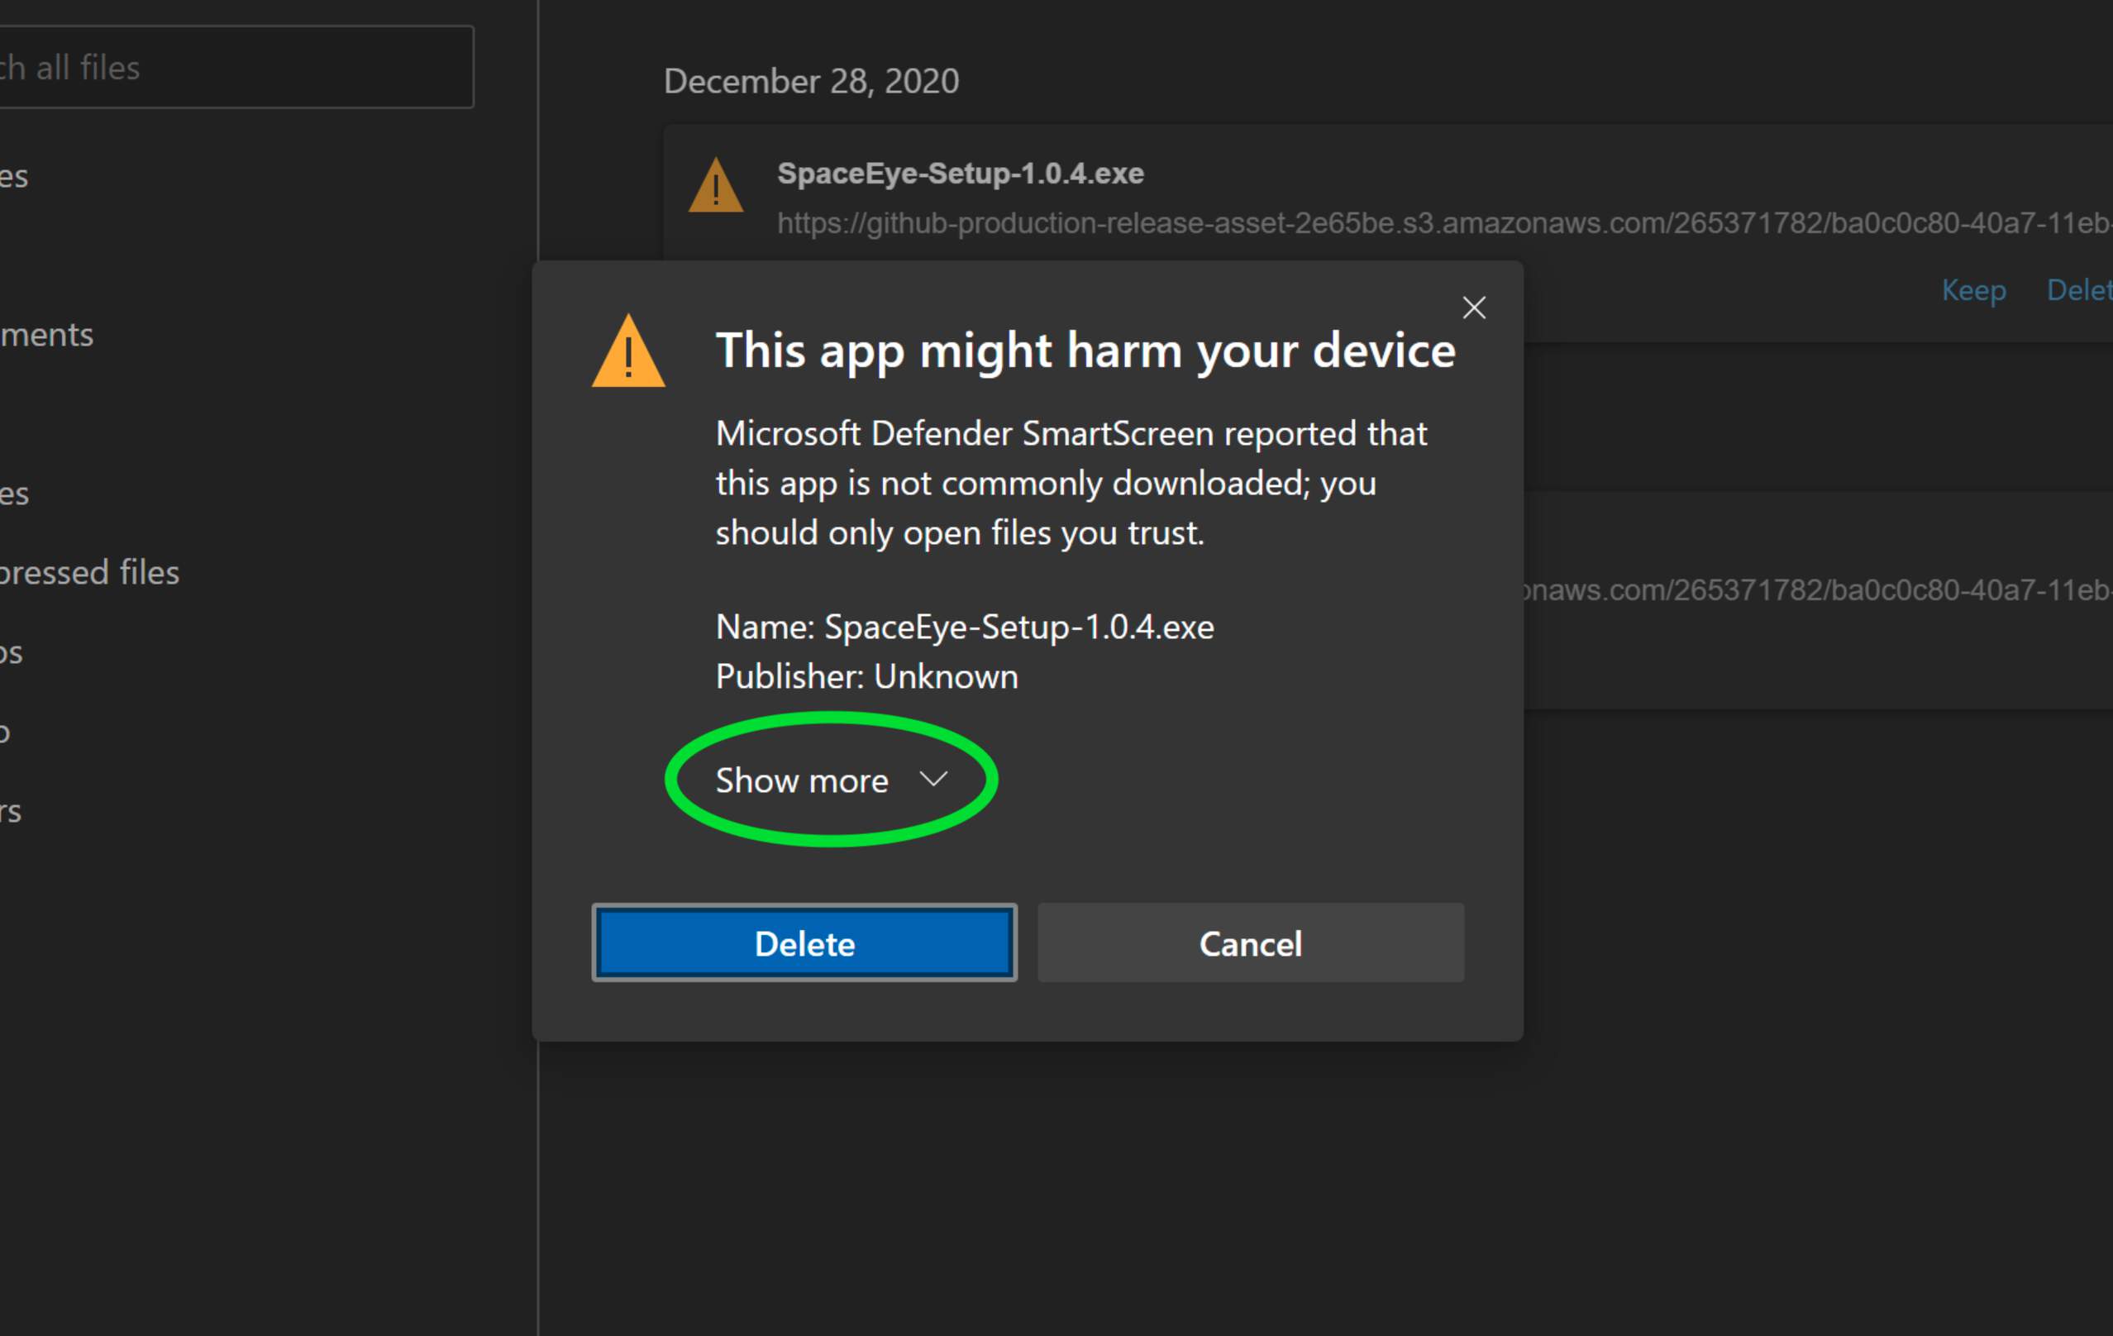Expand the Show more section
Viewport: 2113px width, 1336px height.
click(x=831, y=780)
